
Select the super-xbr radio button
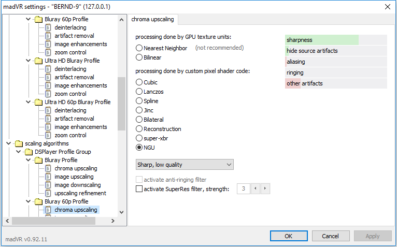139,138
